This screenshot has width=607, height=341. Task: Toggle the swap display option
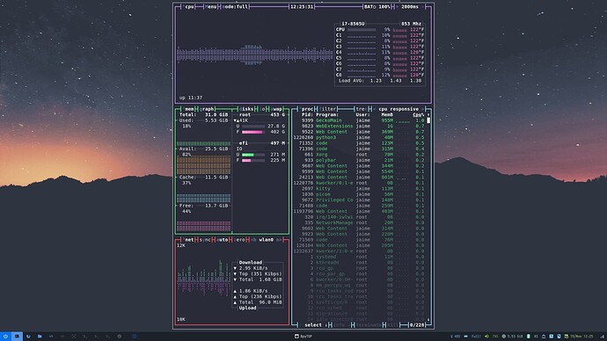pos(276,109)
